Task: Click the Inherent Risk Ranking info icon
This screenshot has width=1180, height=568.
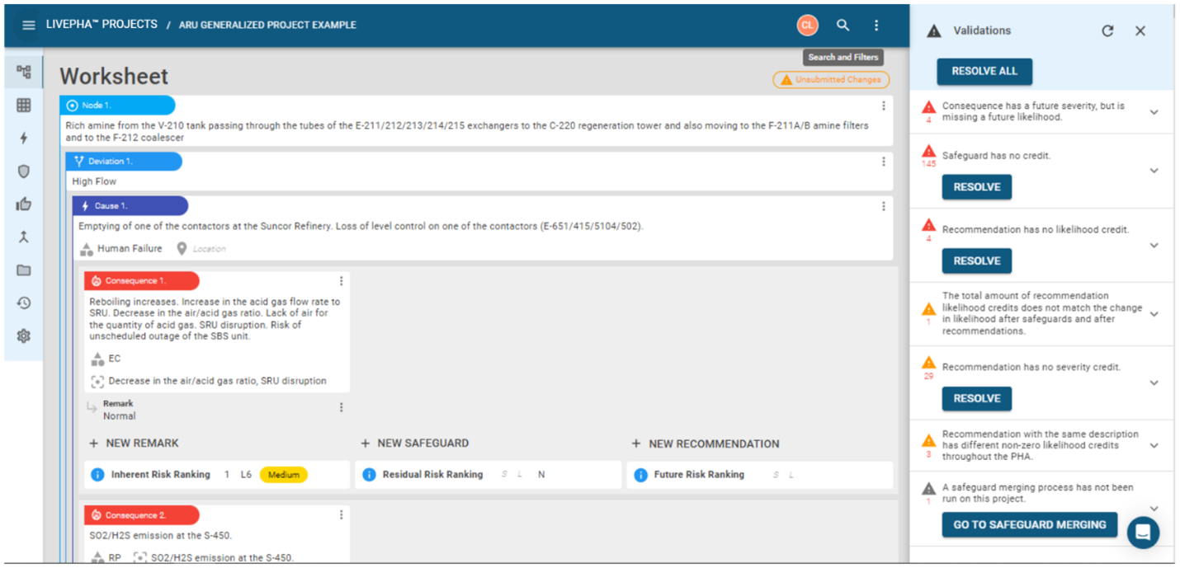Action: click(97, 475)
